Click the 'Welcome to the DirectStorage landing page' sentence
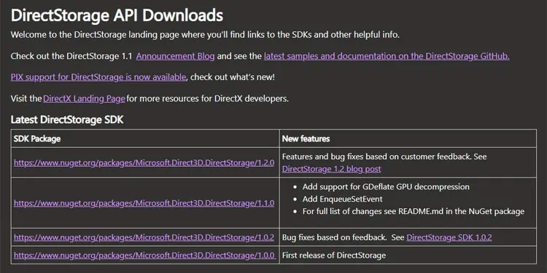547x273 pixels. [x=205, y=35]
